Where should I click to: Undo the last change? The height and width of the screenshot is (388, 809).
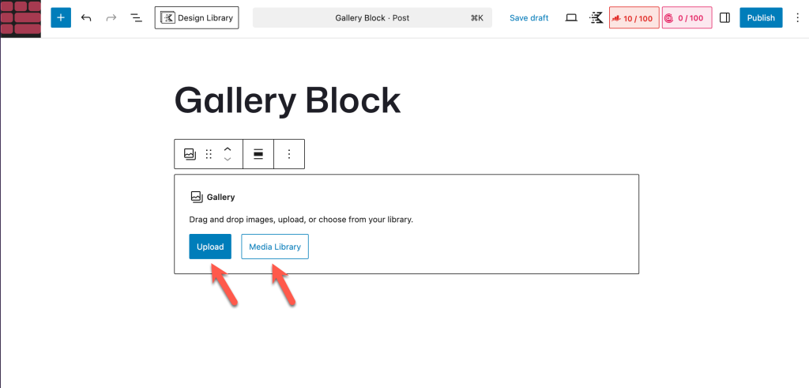pos(86,17)
